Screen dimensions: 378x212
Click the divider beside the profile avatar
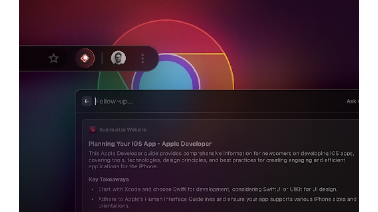102,58
